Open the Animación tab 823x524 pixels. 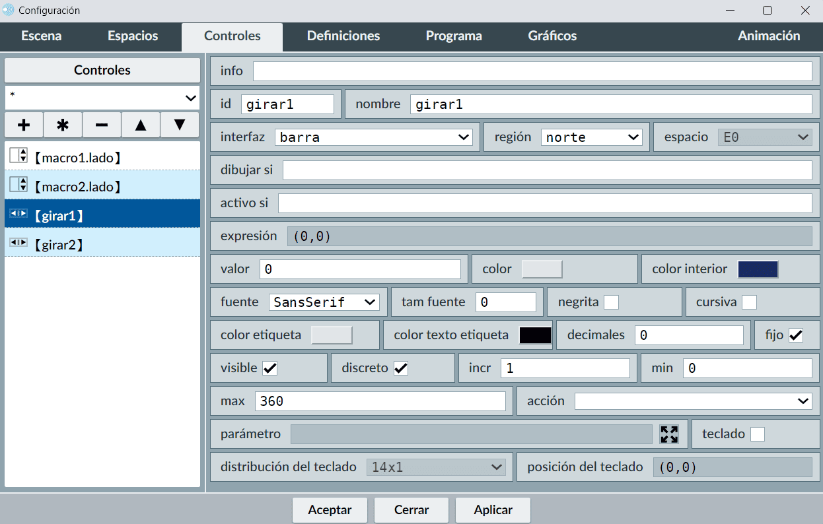[769, 36]
